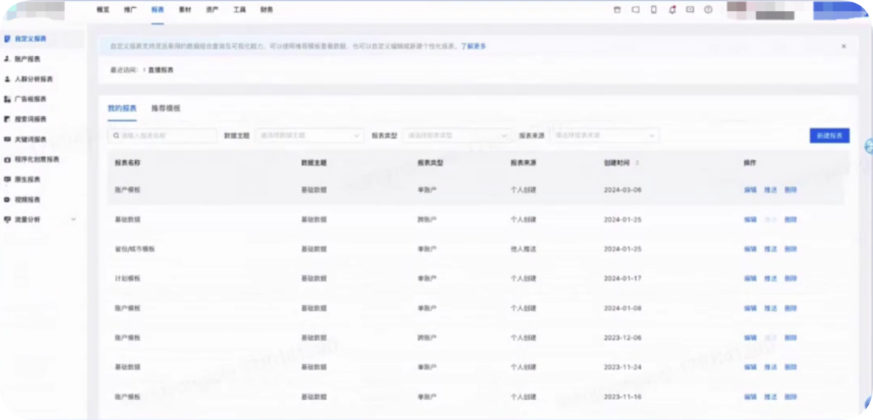Open 数据主题 dropdown
Screen dimensions: 873x420
[309, 135]
